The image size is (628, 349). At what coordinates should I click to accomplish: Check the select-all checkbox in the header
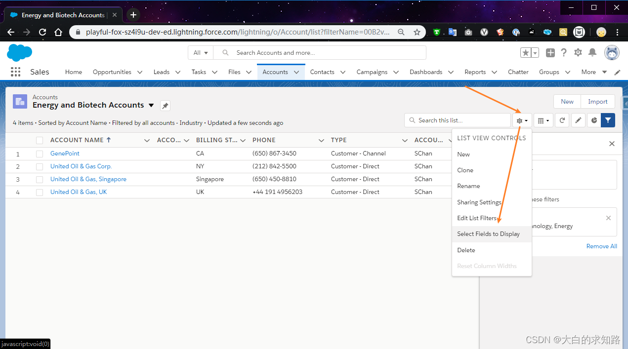pos(40,140)
